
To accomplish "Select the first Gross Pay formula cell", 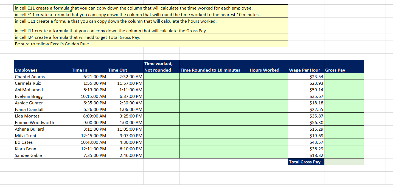I will click(x=344, y=77).
